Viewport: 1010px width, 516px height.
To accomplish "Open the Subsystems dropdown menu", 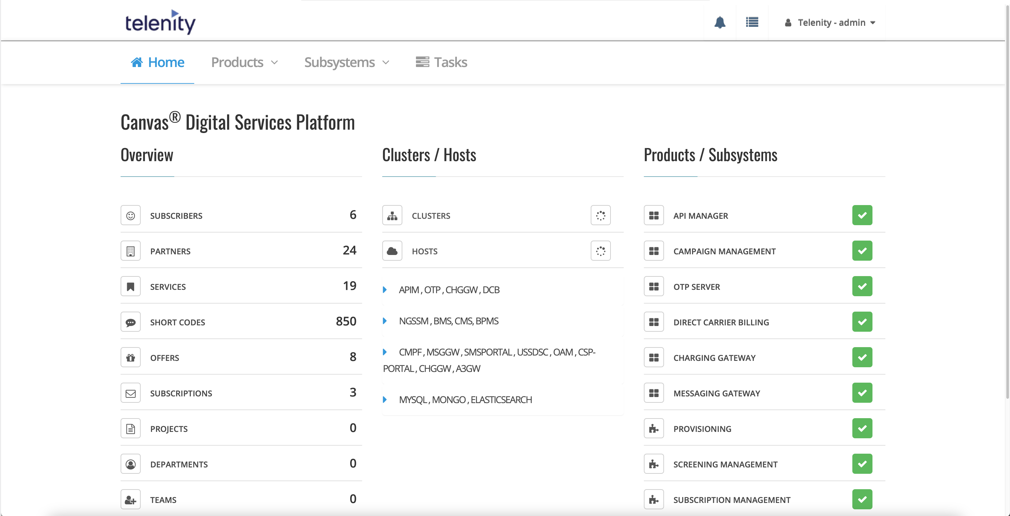I will pos(347,62).
